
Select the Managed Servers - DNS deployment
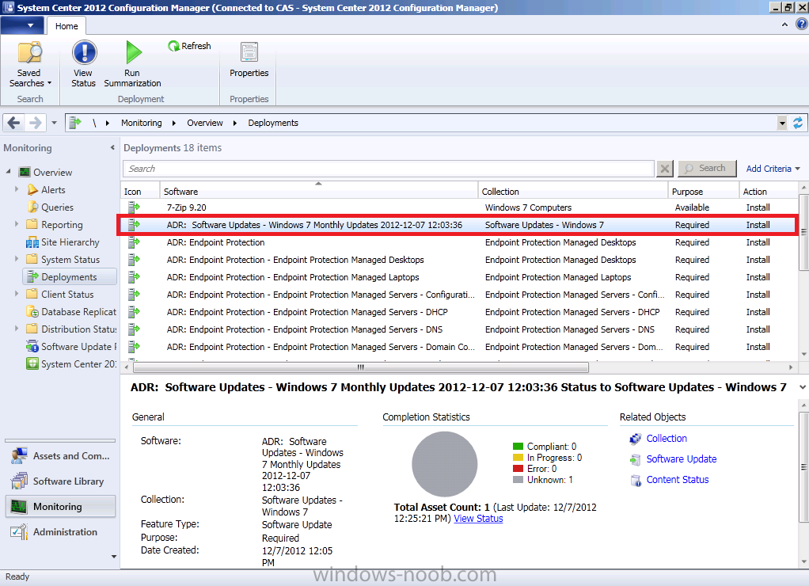click(x=459, y=329)
